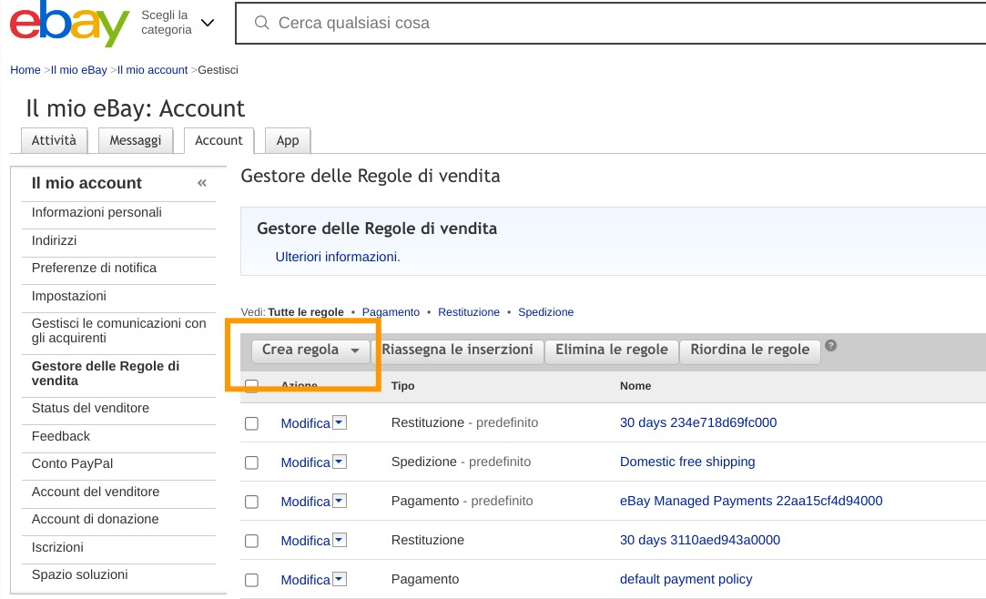Select Gestore delle Regole di vendita sidebar item
986x599 pixels.
pos(106,373)
